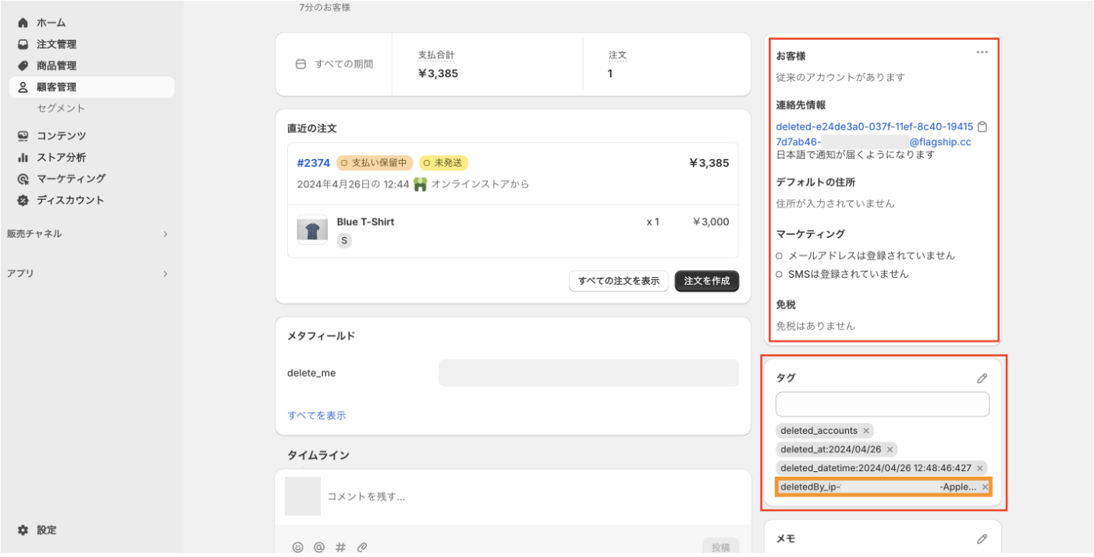Screen dimensions: 1094x557
Task: Click the online store channel icon
Action: pos(421,184)
